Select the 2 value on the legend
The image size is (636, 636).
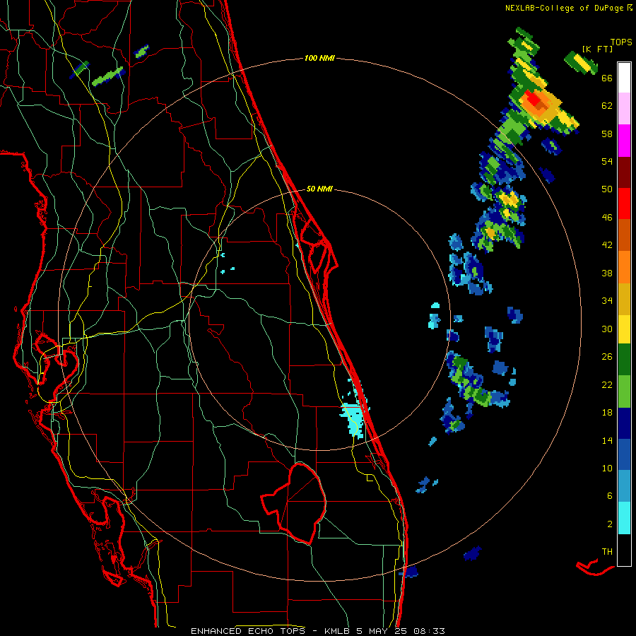click(610, 524)
